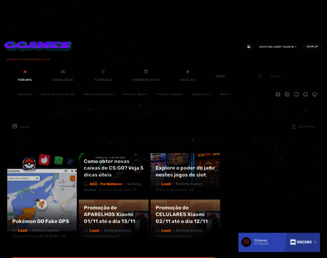327x258 pixels.
Task: Click the Raffles star icon
Action: (188, 72)
